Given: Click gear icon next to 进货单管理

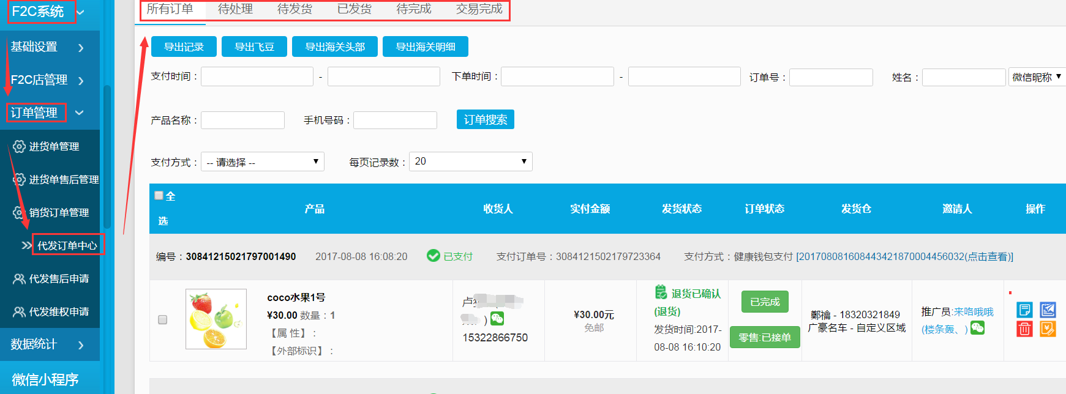Looking at the screenshot, I should (19, 147).
